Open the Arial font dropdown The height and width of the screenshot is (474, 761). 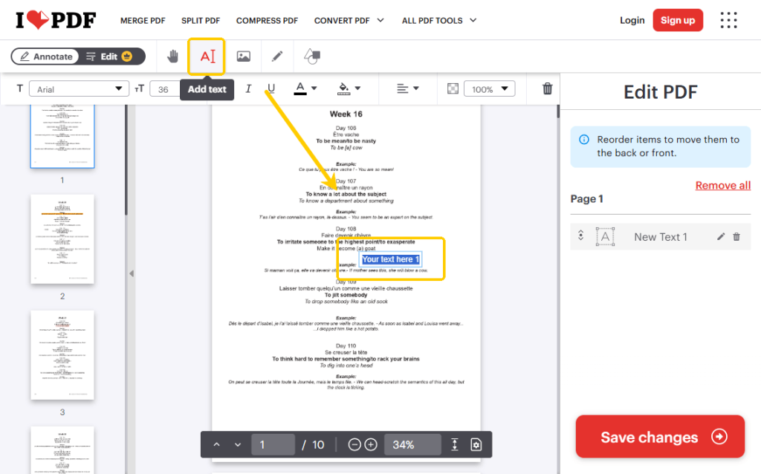79,89
